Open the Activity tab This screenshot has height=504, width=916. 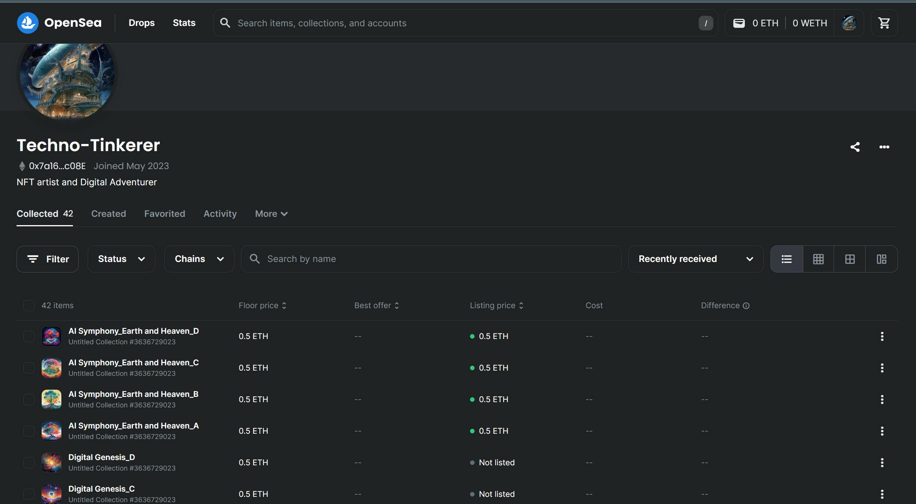[x=220, y=214]
